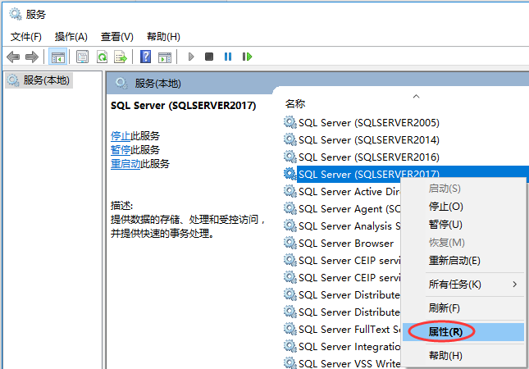
Task: Open the 文件(F) menu
Action: pyautogui.click(x=26, y=36)
